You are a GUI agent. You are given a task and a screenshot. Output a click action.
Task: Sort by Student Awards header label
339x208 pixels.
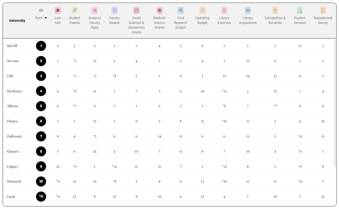[74, 20]
